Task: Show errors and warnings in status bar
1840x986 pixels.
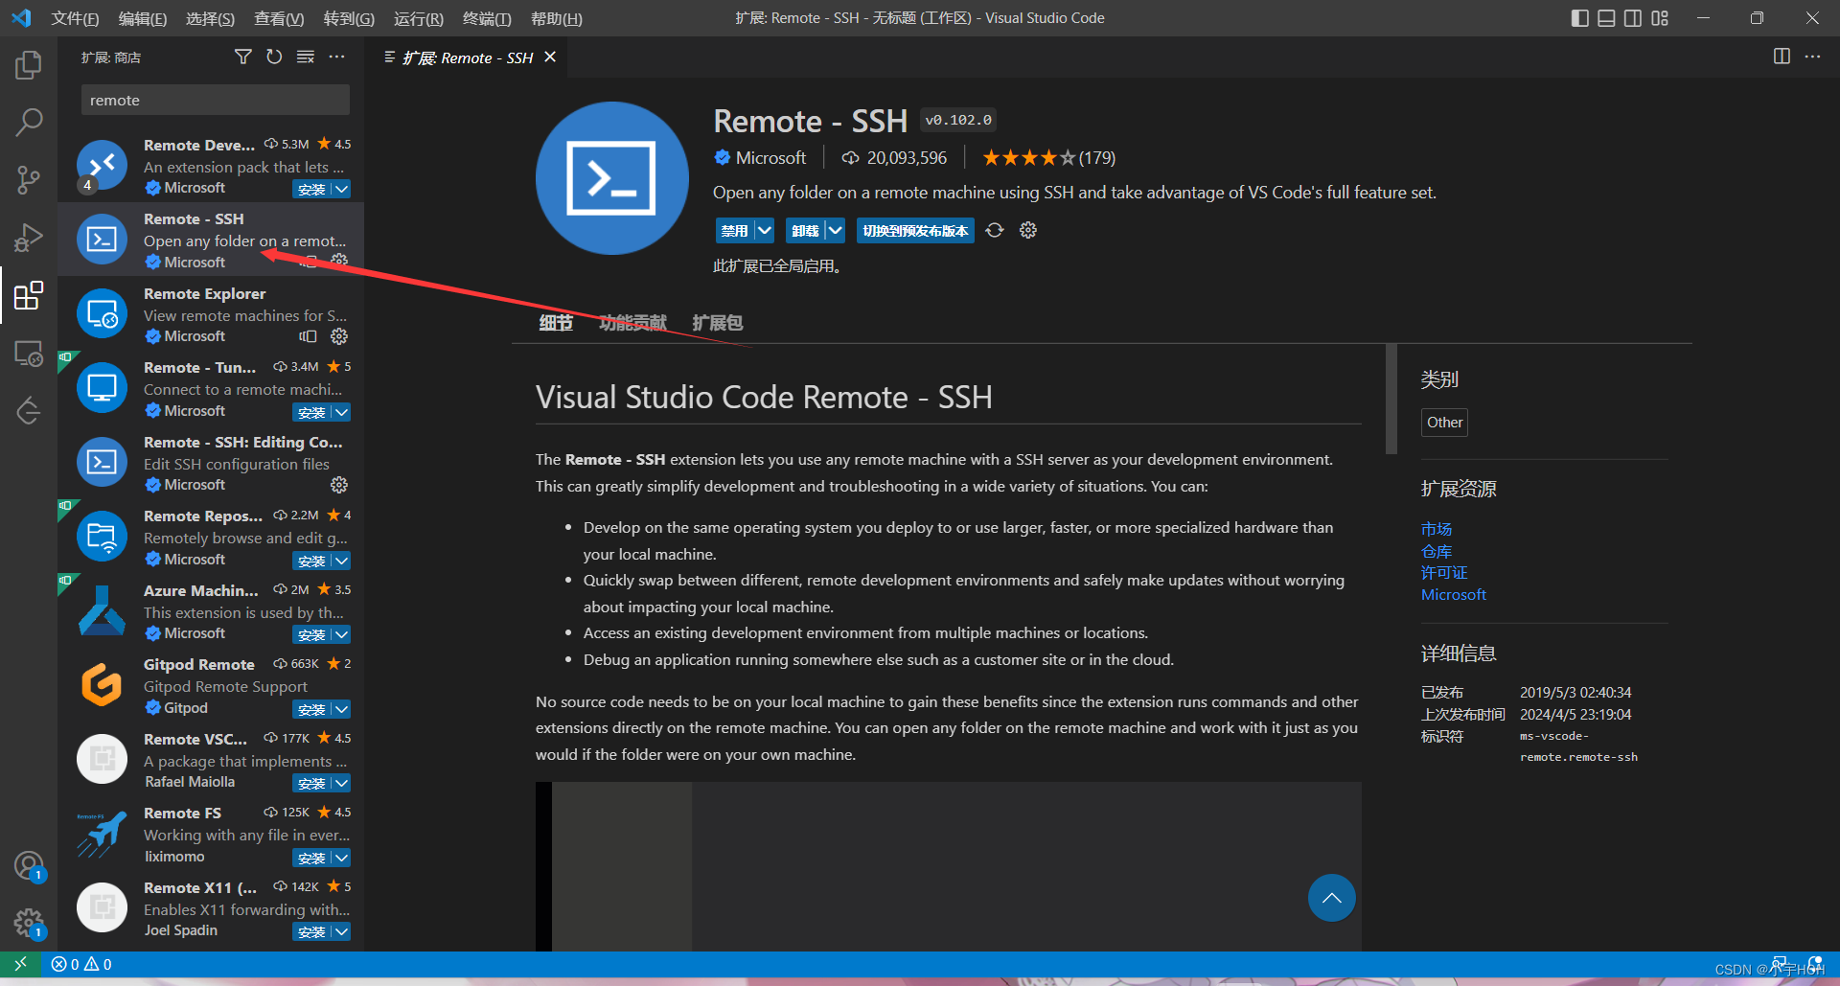Action: [81, 964]
